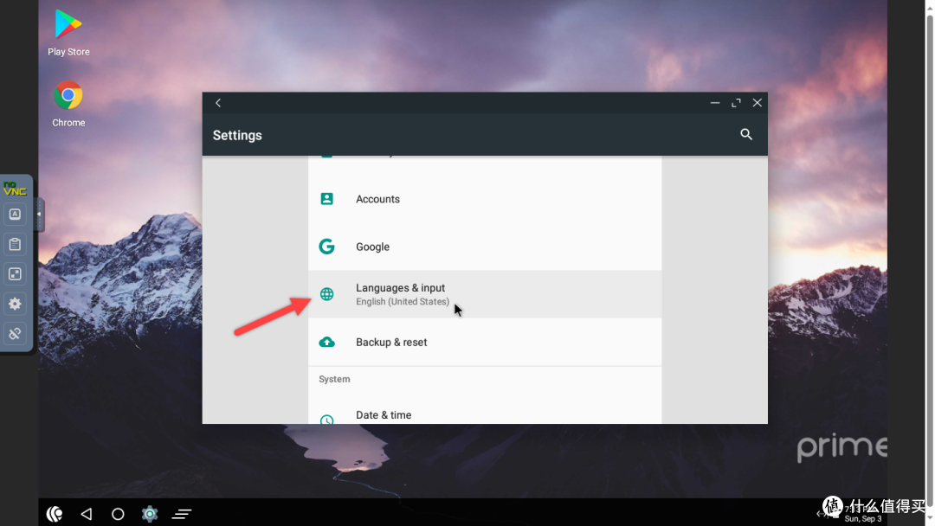Click the Google G icon
The image size is (935, 526).
[326, 247]
